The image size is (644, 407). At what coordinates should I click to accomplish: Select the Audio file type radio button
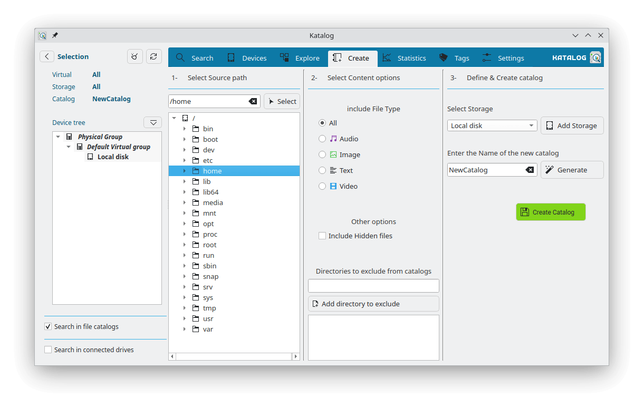point(322,139)
